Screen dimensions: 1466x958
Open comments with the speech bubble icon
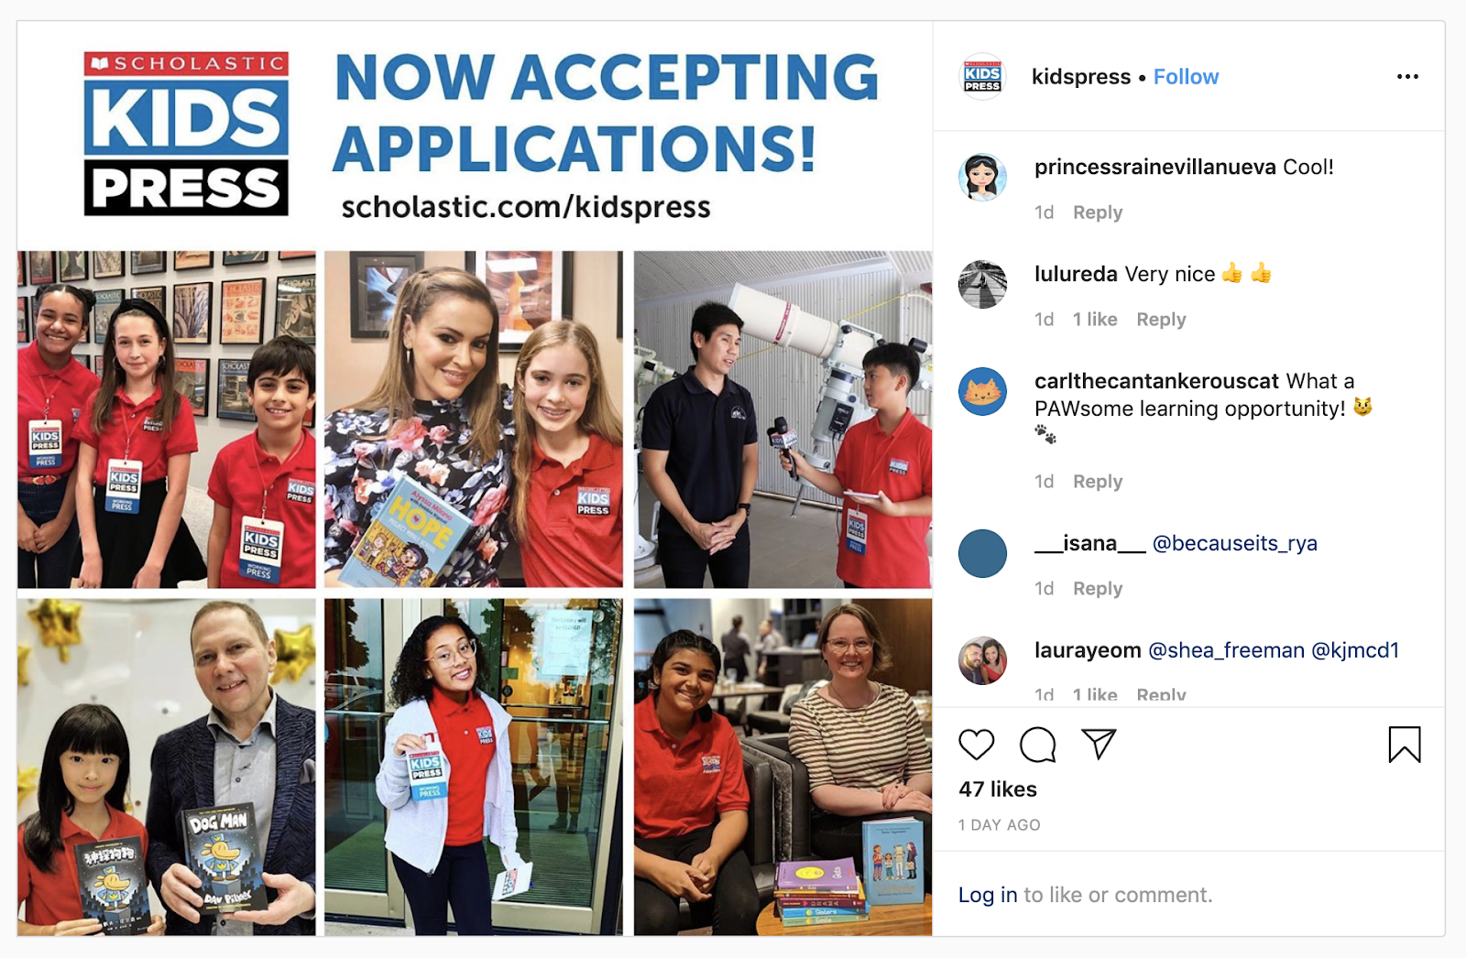click(x=1037, y=745)
